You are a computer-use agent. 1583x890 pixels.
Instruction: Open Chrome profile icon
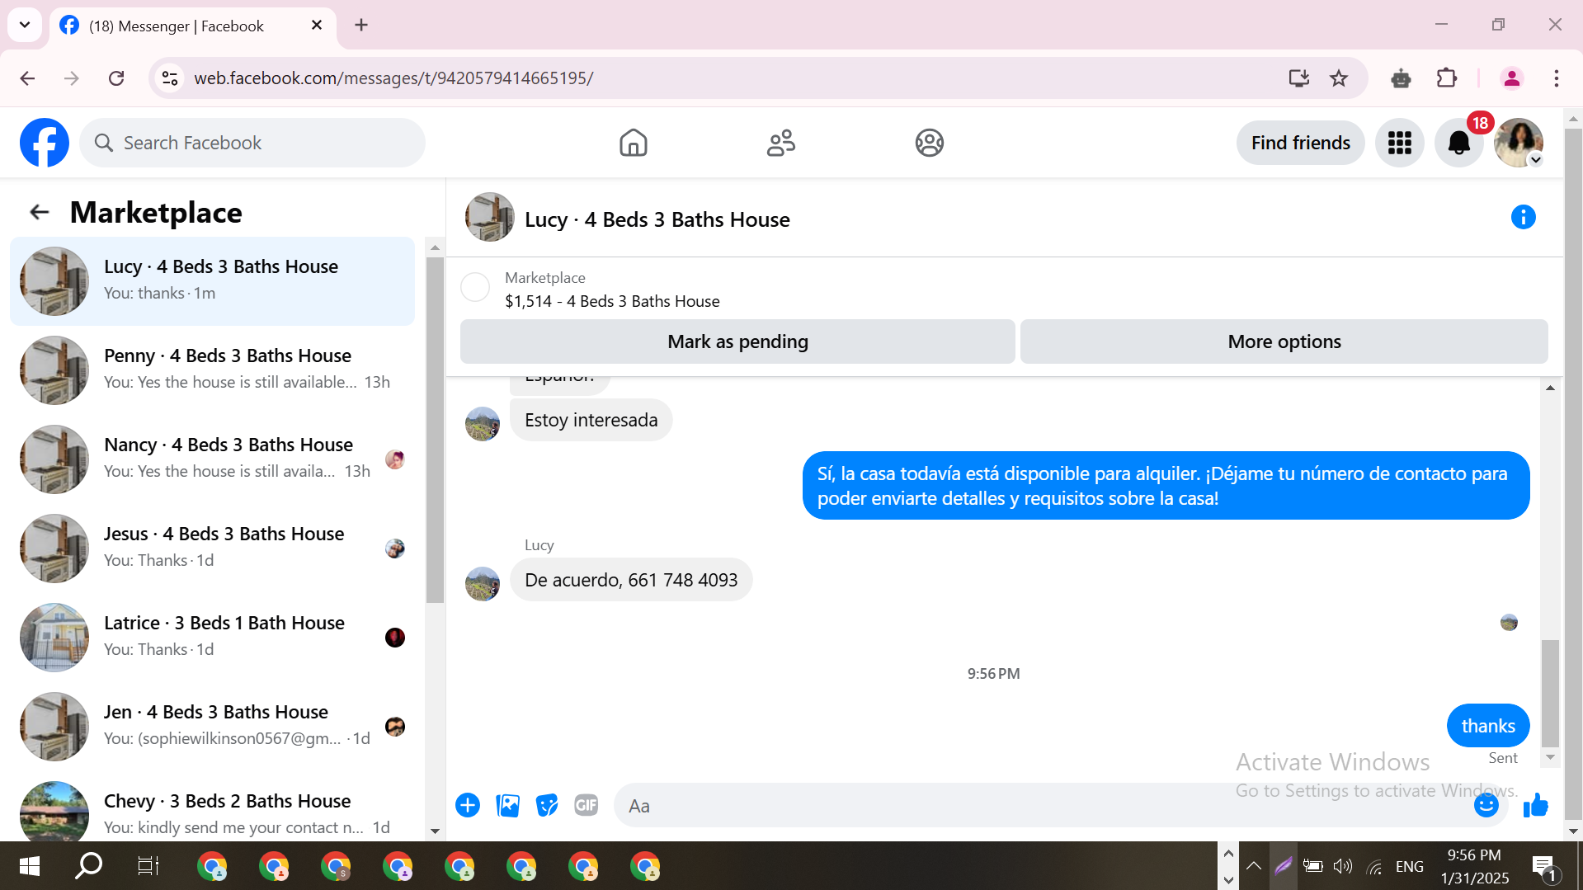1512,78
